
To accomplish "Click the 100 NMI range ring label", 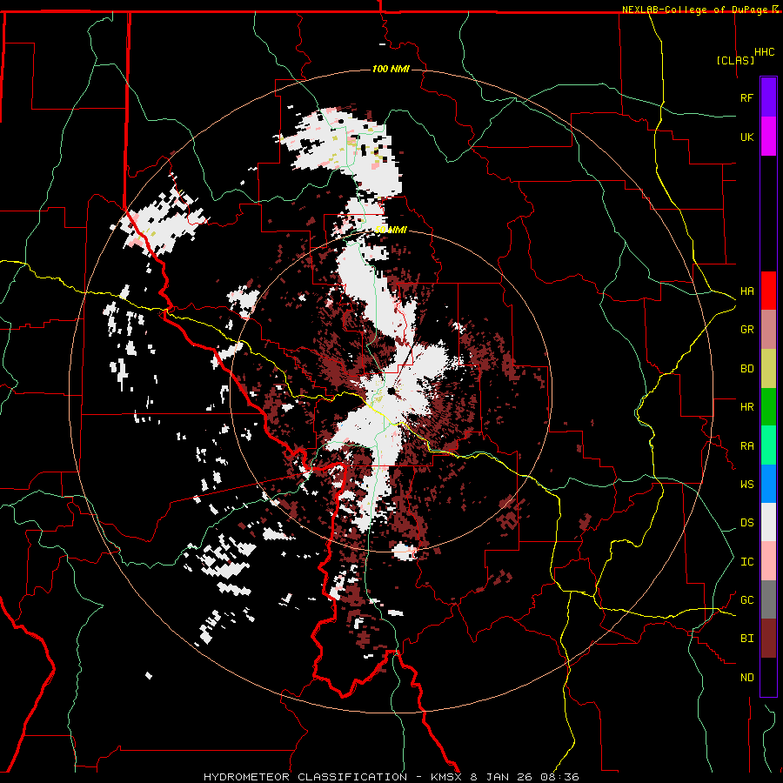I will pos(391,69).
